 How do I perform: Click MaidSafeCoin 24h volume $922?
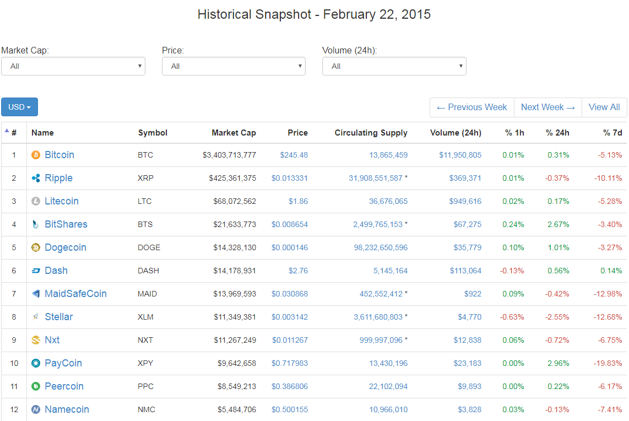pos(473,294)
